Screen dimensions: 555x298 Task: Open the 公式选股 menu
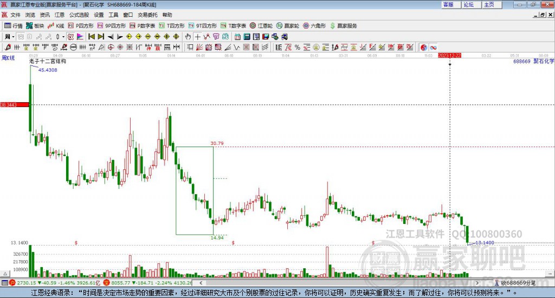point(79,15)
